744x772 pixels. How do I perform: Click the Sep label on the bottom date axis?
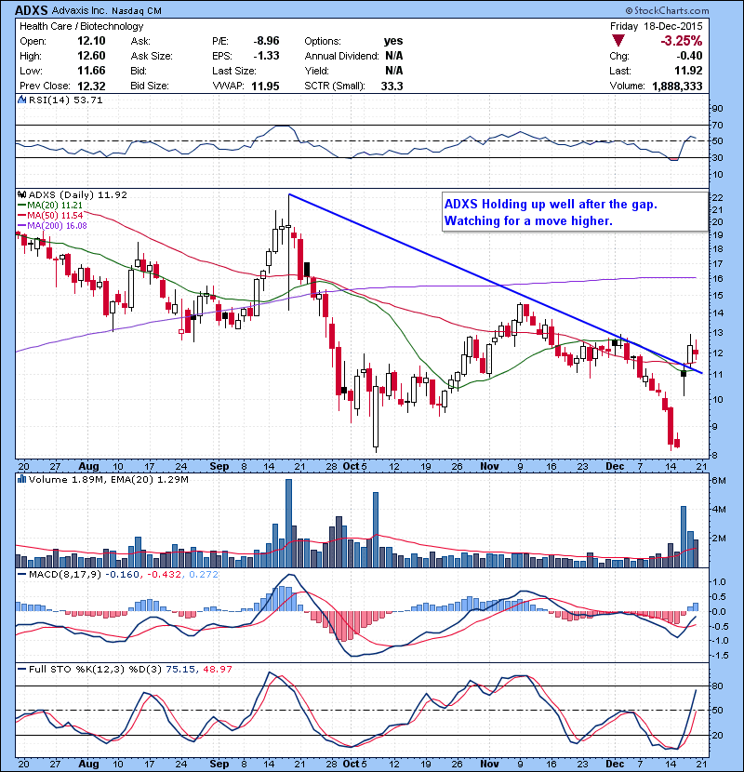point(219,764)
